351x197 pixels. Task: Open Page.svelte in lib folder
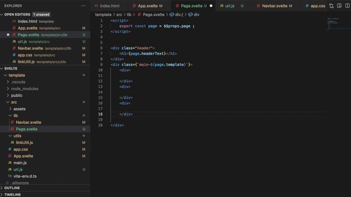click(x=45, y=129)
